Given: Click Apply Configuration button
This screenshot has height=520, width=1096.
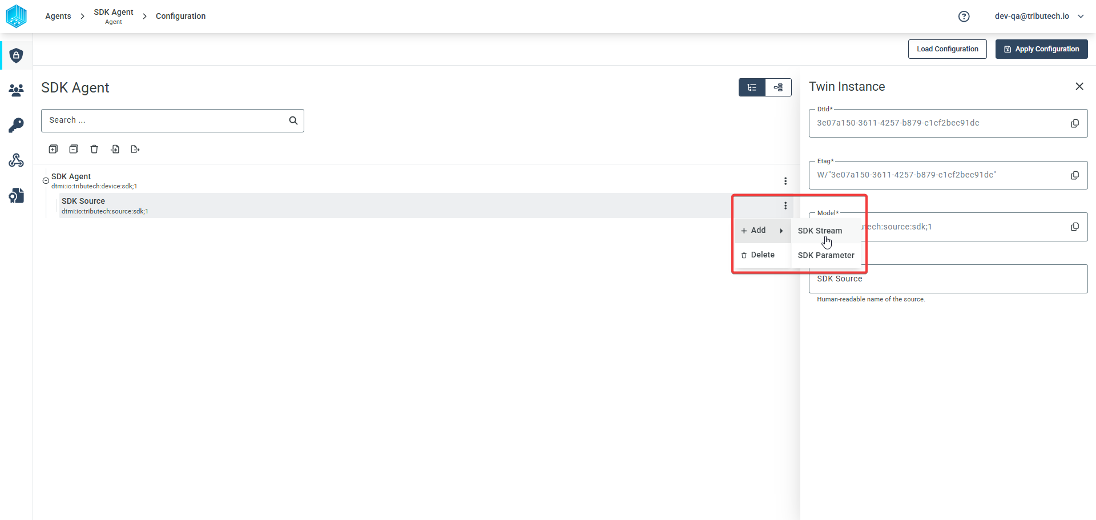Looking at the screenshot, I should [x=1042, y=49].
